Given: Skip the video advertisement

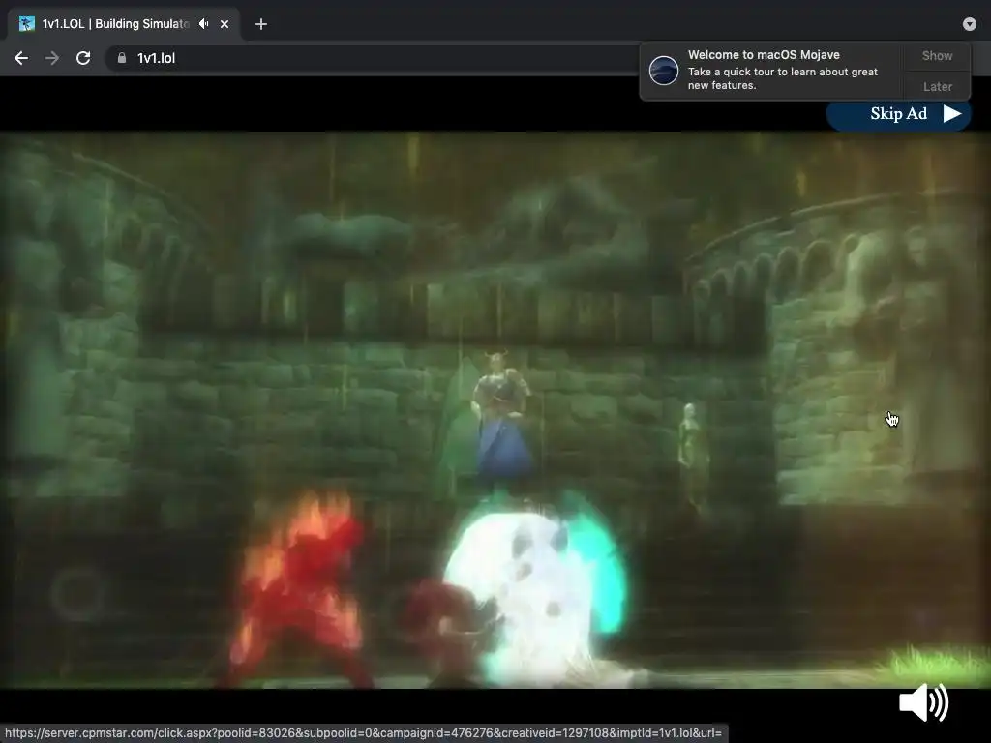Looking at the screenshot, I should pos(898,114).
